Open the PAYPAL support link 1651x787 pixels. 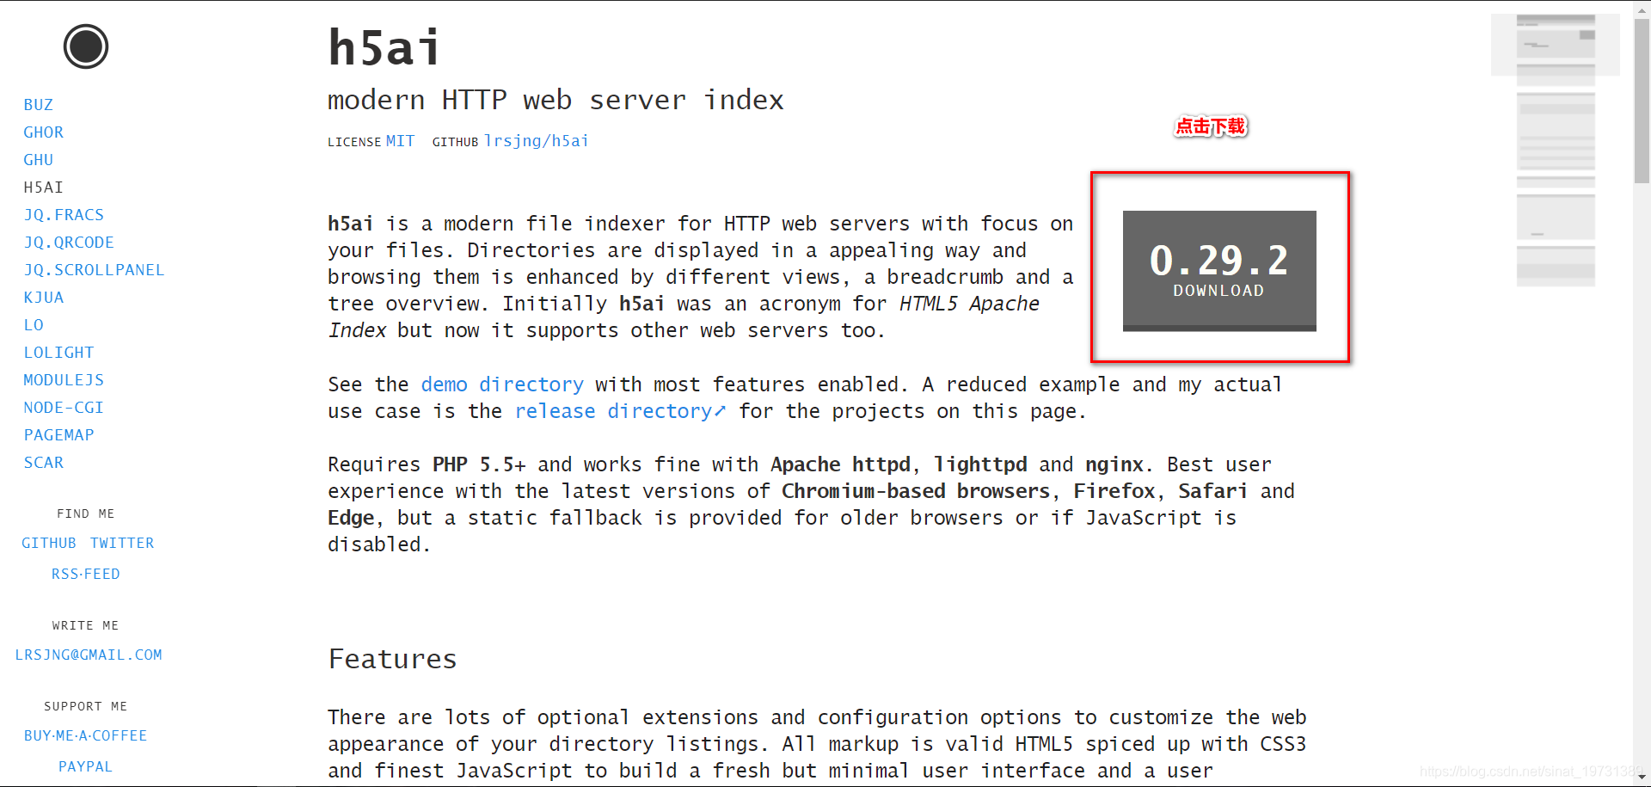86,767
